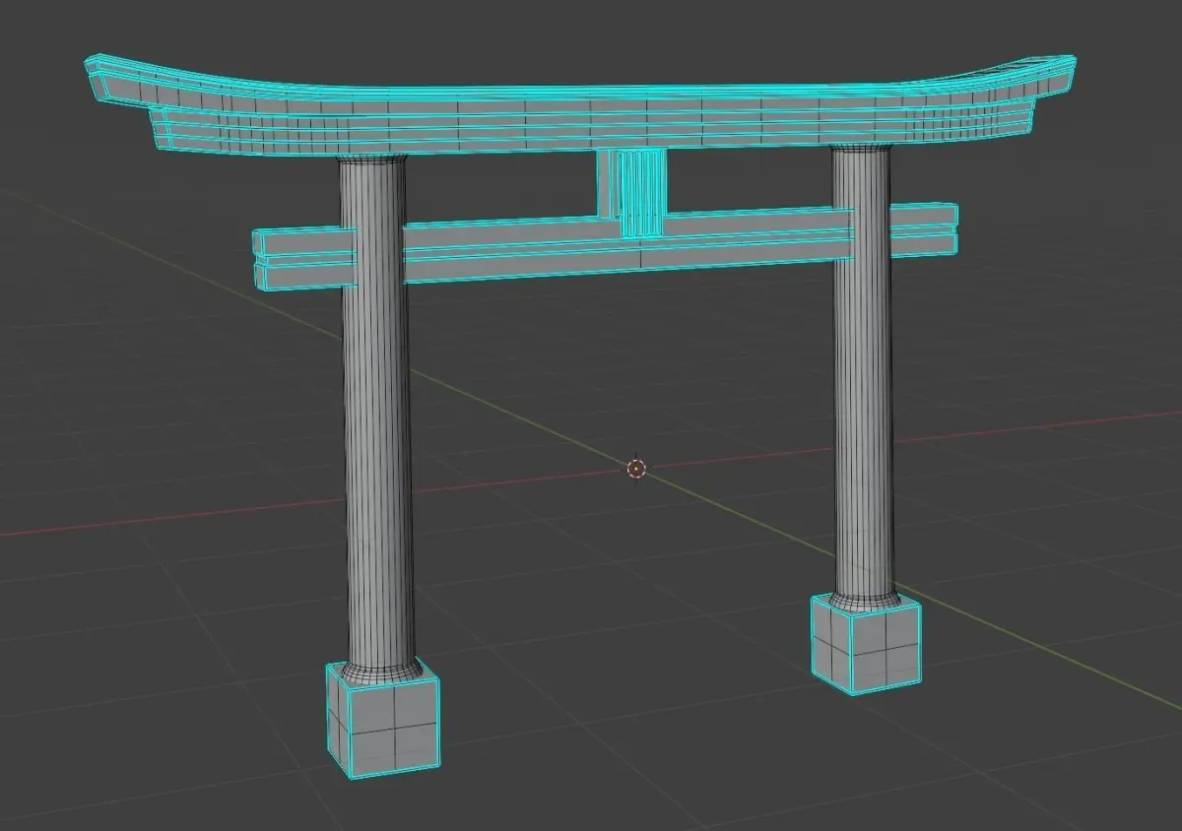Select the small center strut between beams

pos(631,193)
